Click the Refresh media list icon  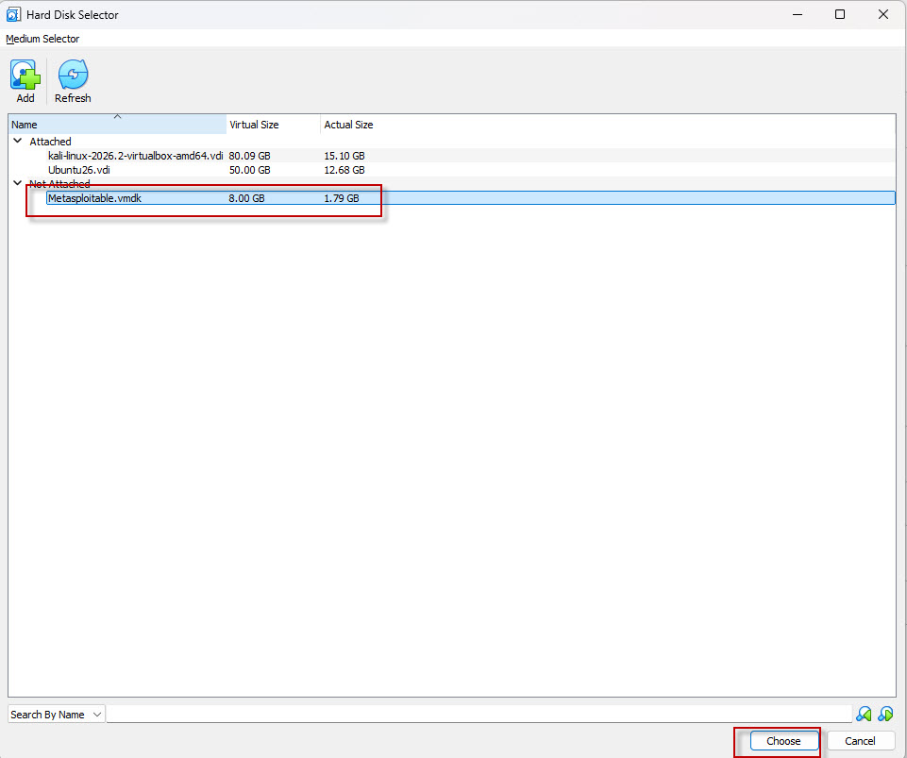point(73,75)
